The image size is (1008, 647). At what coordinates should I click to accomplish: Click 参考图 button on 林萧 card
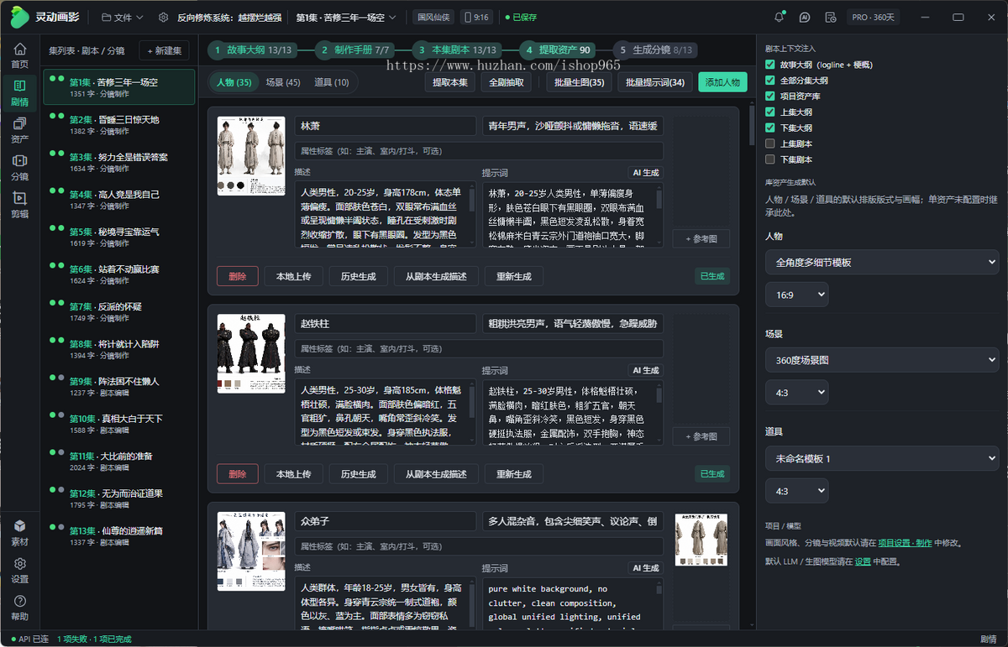(x=701, y=238)
